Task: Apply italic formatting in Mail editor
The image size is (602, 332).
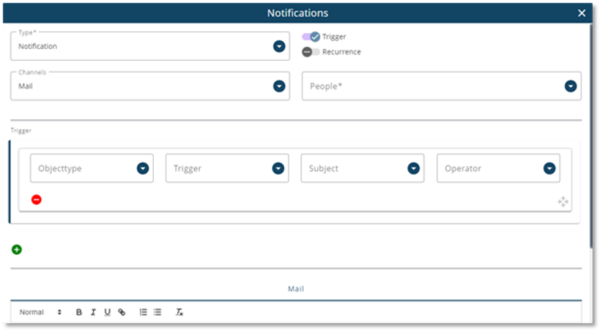Action: coord(93,313)
